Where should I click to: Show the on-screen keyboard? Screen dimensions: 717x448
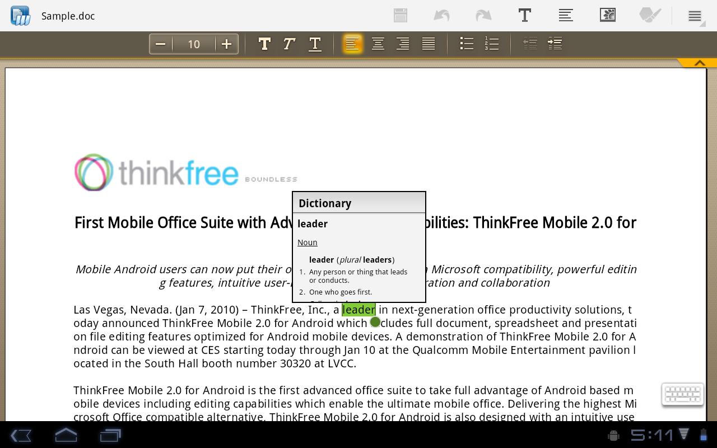coord(683,394)
